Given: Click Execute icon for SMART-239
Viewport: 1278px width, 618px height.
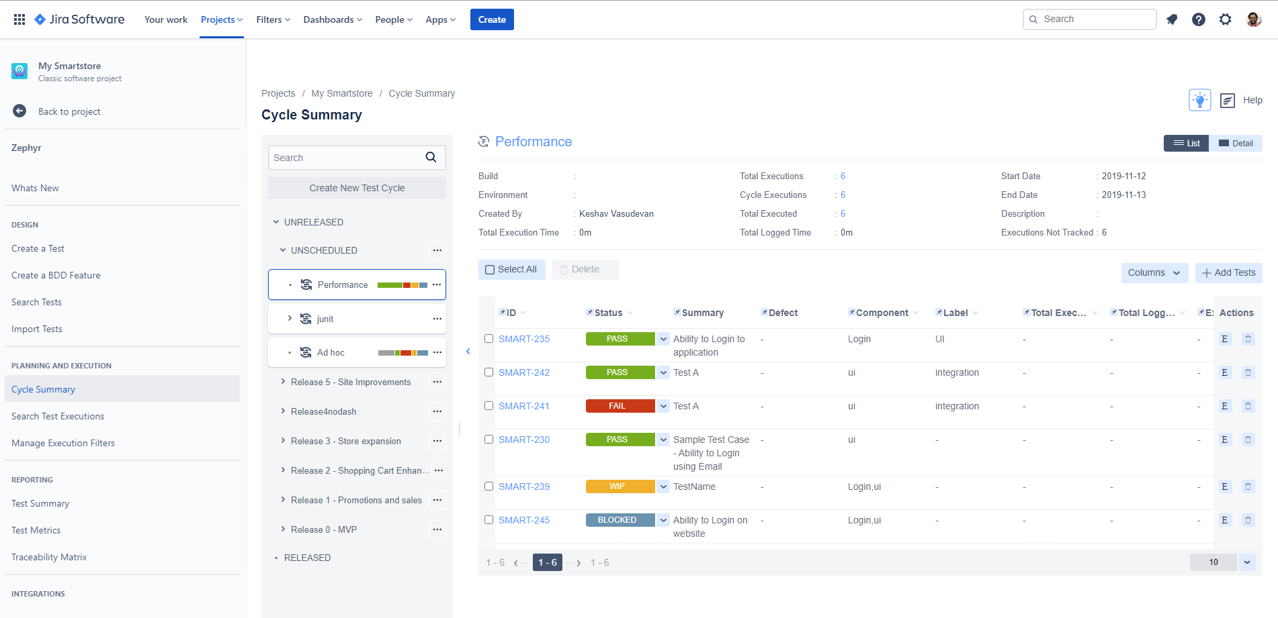Looking at the screenshot, I should [x=1225, y=486].
